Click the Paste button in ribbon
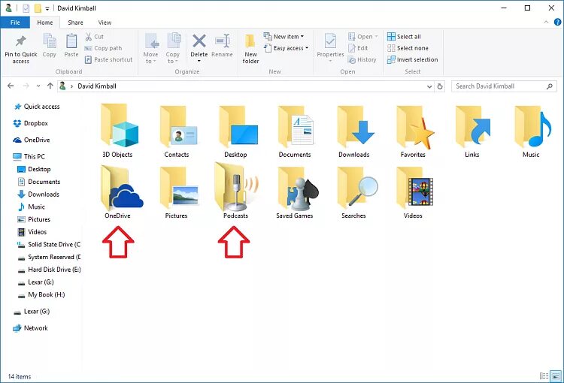 (x=71, y=46)
